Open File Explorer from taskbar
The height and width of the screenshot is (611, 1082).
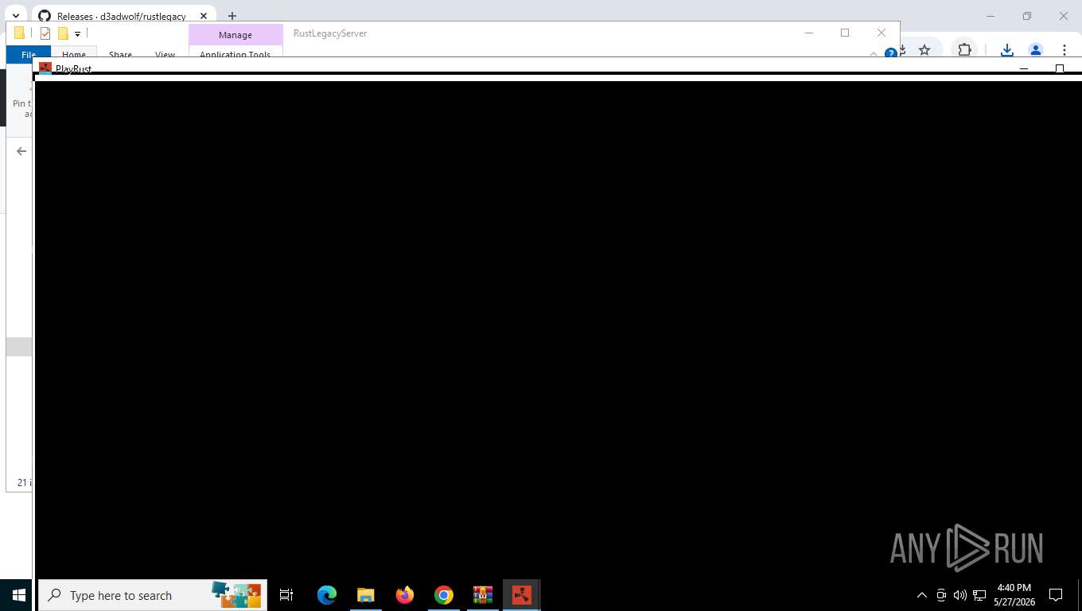click(366, 595)
